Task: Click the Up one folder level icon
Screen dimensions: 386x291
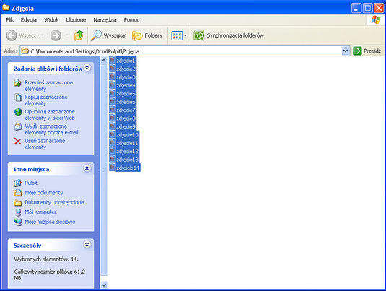Action: coord(79,35)
